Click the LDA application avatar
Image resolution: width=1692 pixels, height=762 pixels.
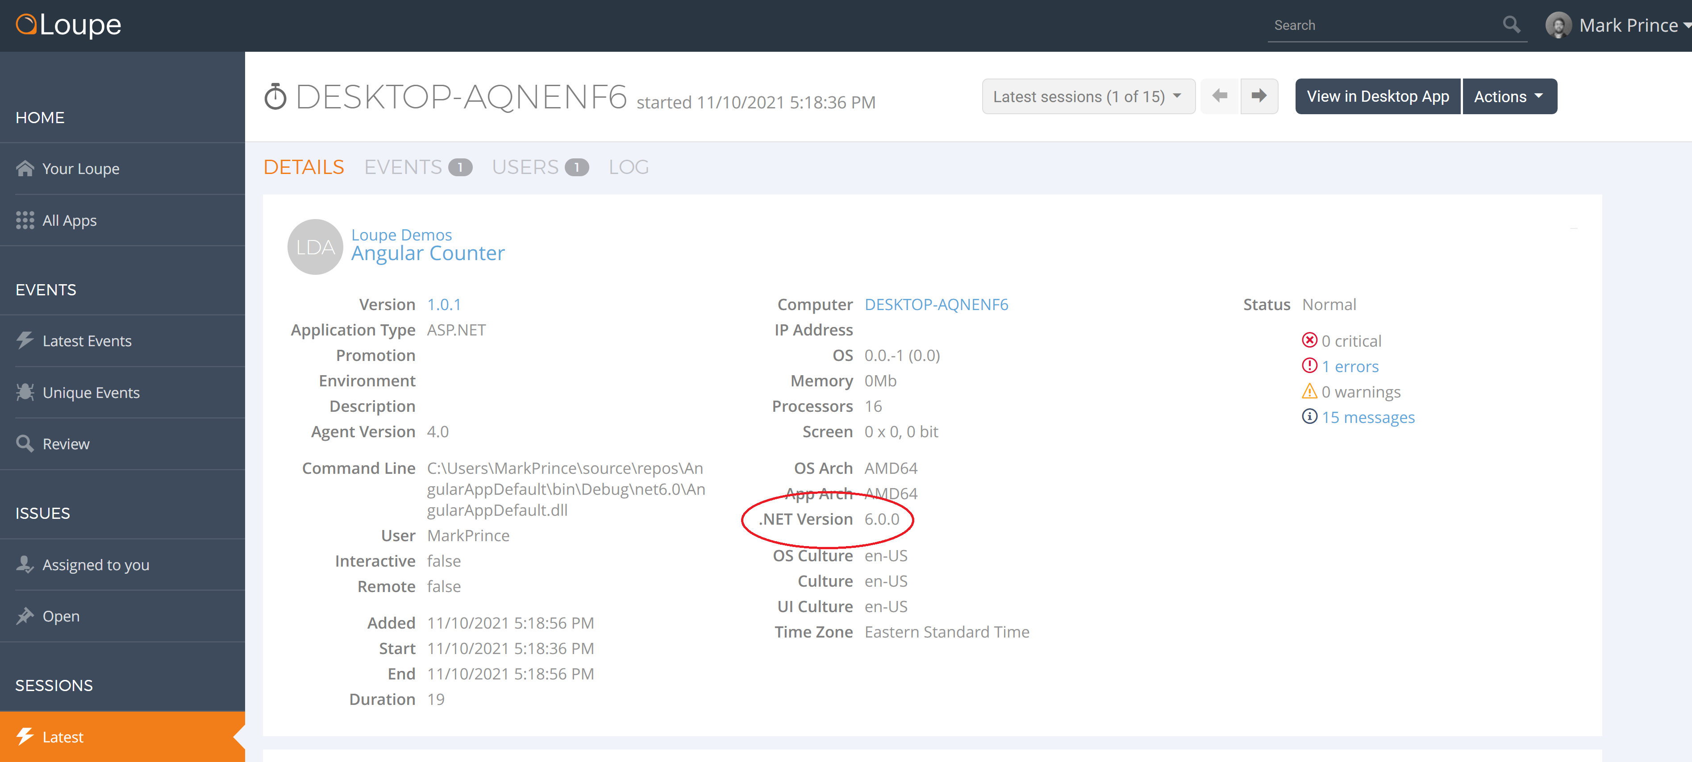[315, 247]
